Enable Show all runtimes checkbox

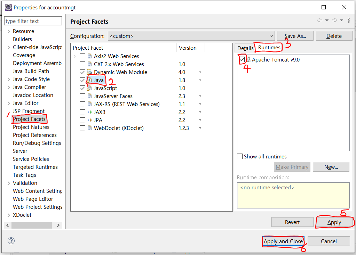point(240,156)
